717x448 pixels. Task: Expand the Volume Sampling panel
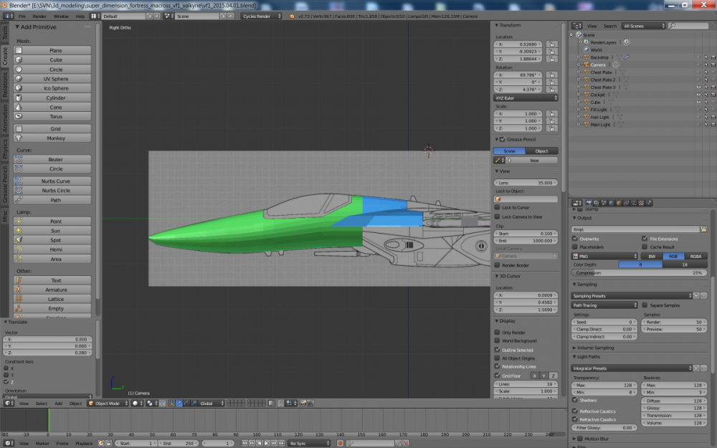[x=594, y=348]
